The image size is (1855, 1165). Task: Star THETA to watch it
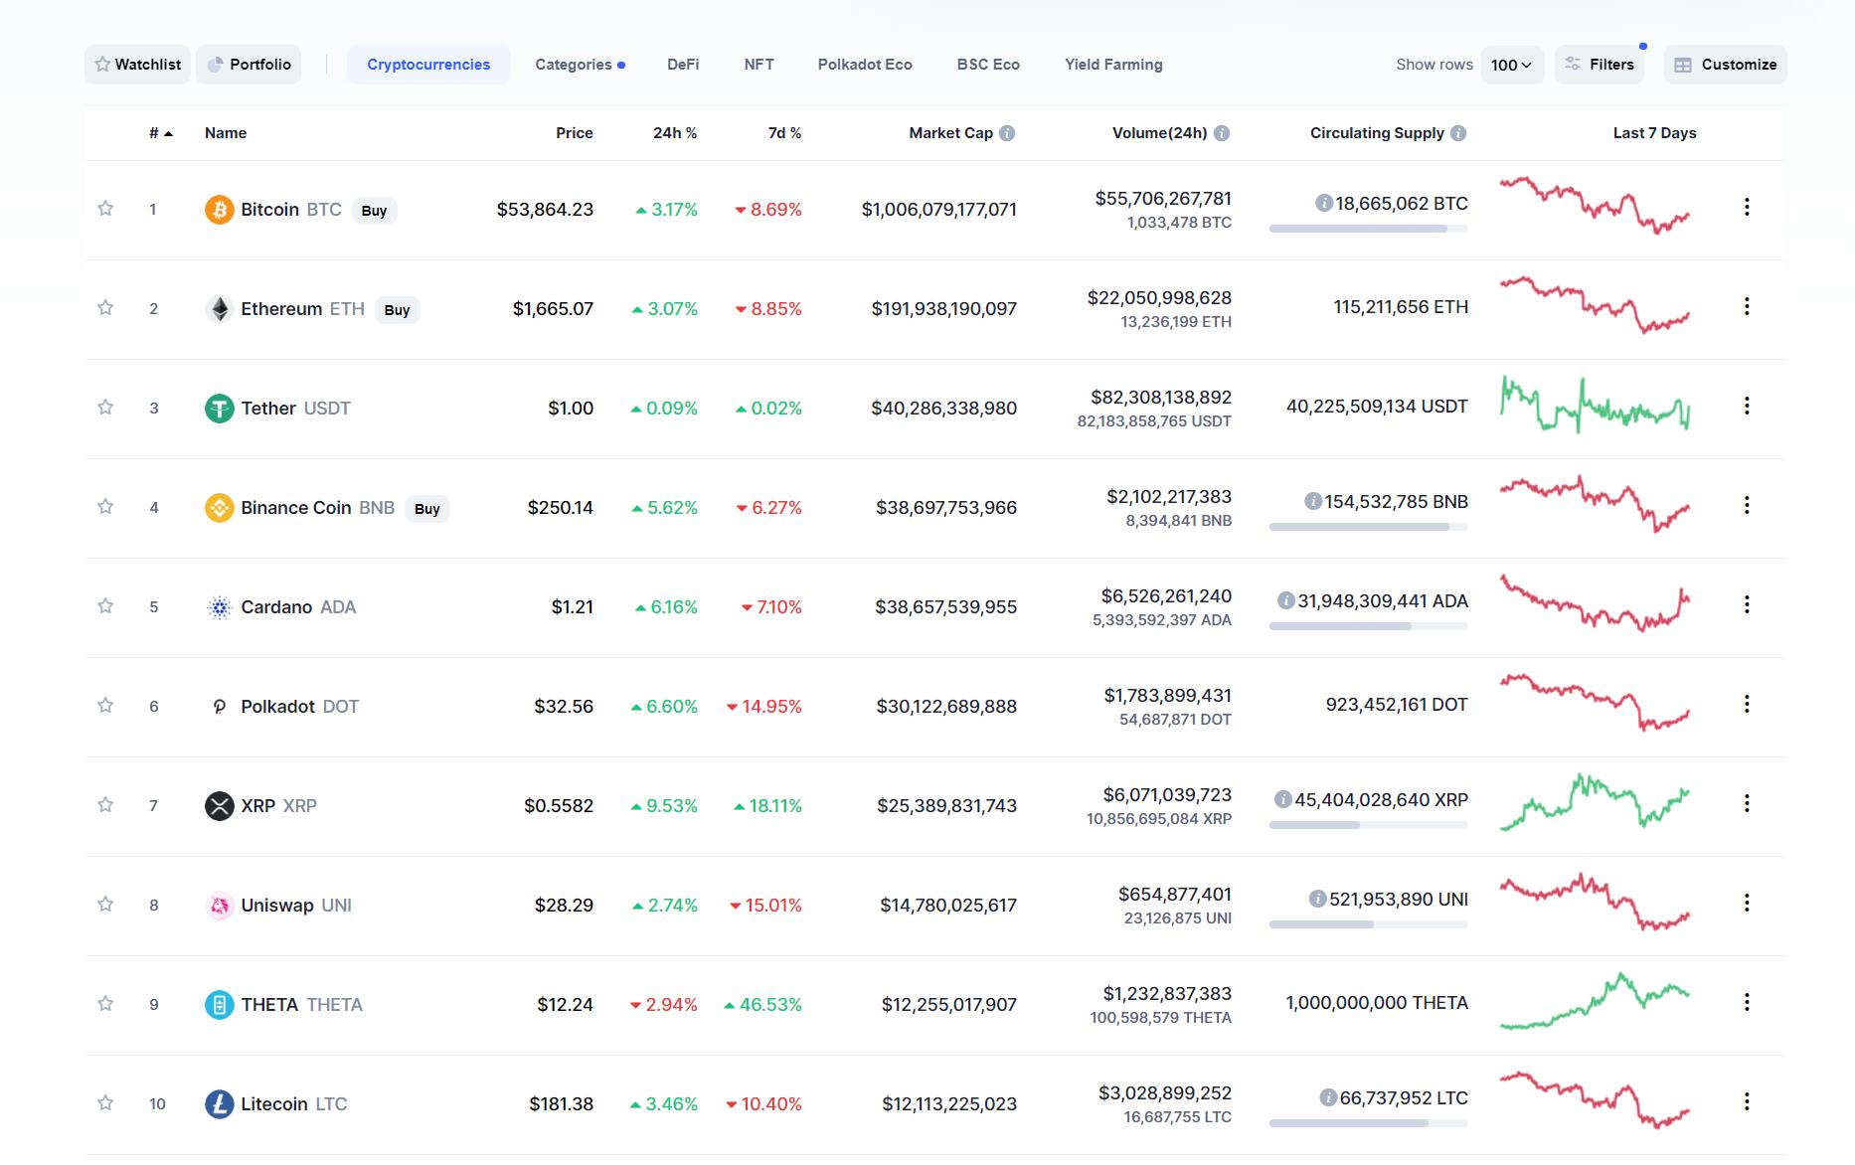(x=105, y=1003)
